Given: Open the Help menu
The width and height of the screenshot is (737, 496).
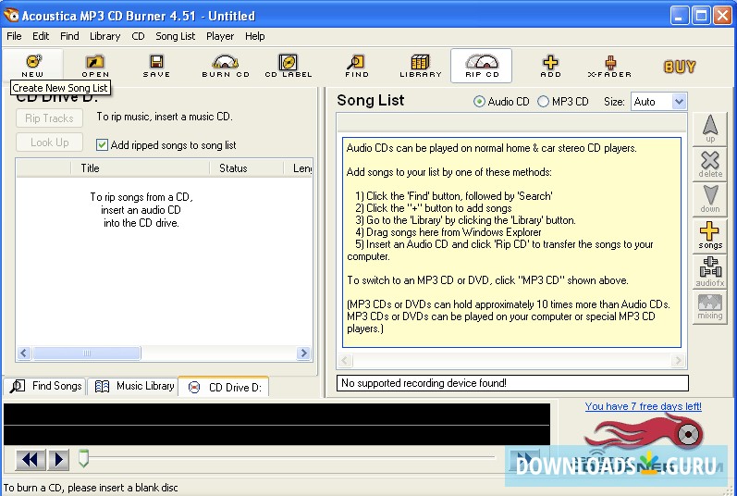Looking at the screenshot, I should (254, 36).
